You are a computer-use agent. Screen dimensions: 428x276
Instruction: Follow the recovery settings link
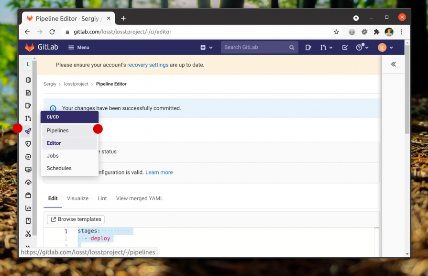[x=148, y=65]
